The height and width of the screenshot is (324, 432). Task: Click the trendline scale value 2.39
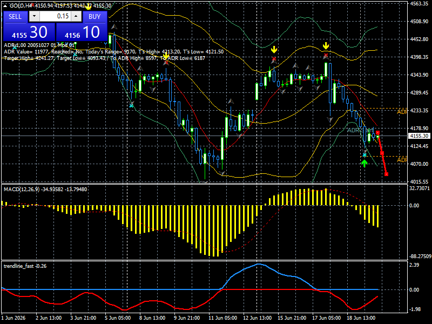414,265
